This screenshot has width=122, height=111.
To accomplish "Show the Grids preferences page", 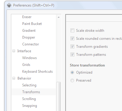I will pyautogui.click(x=26, y=65).
